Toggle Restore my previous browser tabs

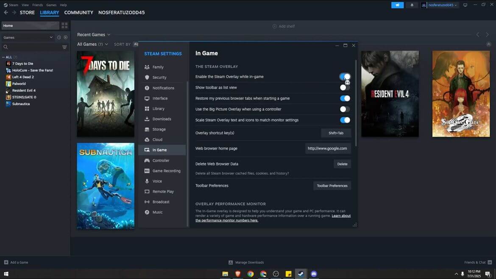pyautogui.click(x=345, y=98)
